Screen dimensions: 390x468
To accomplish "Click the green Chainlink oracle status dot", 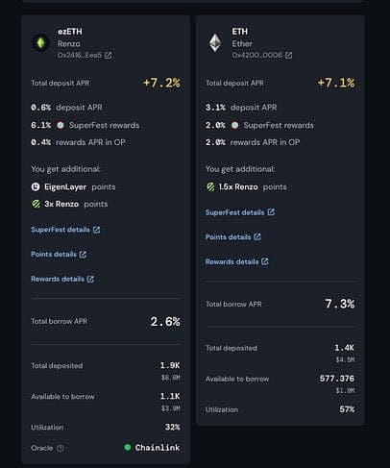I will [x=128, y=447].
